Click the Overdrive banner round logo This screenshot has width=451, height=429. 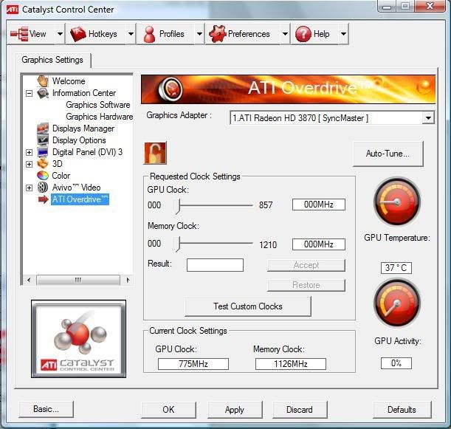click(x=171, y=89)
